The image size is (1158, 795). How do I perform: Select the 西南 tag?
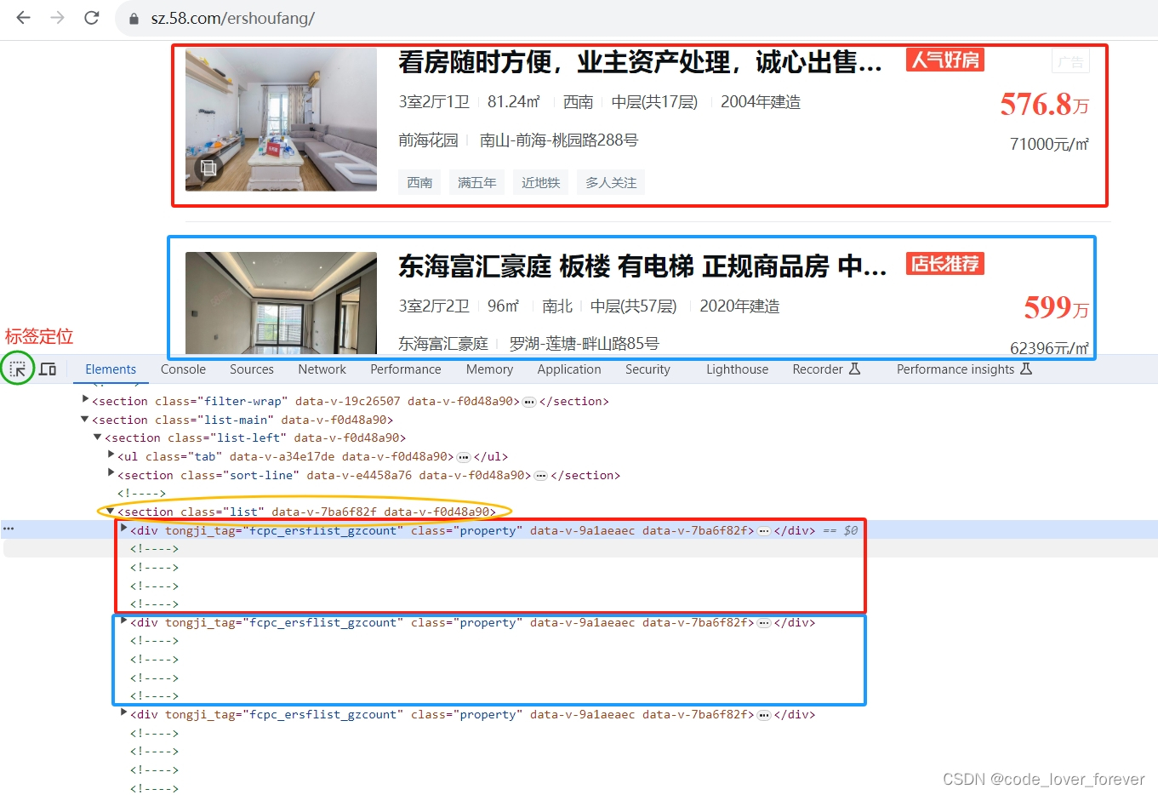pos(419,182)
